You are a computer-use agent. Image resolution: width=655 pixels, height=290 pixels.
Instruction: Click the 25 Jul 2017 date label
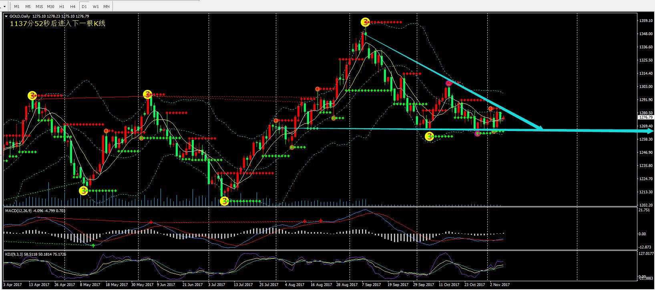click(269, 285)
